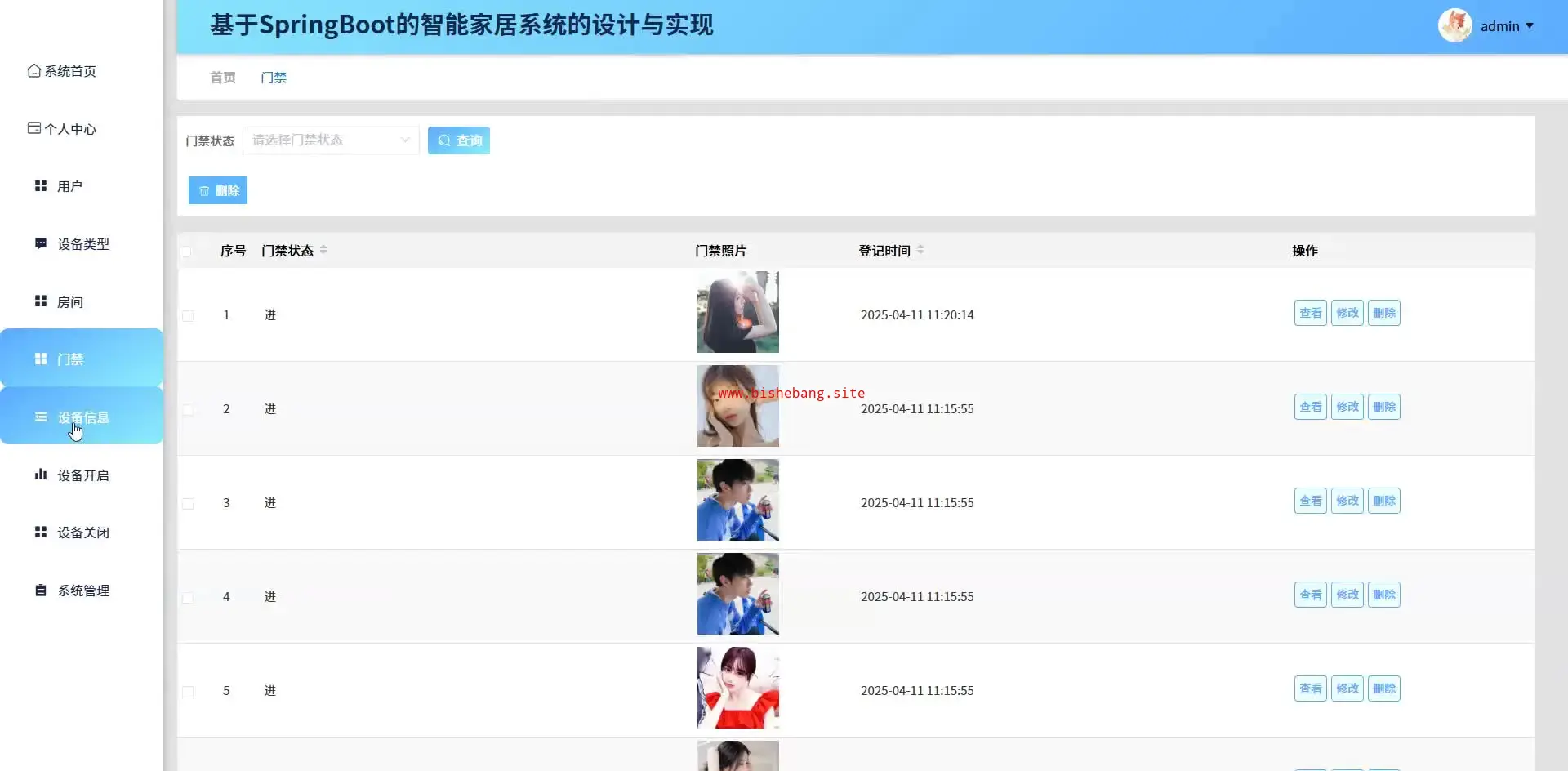Screen dimensions: 1568x771
Task: Click 删除 for row 5
Action: click(x=1384, y=689)
